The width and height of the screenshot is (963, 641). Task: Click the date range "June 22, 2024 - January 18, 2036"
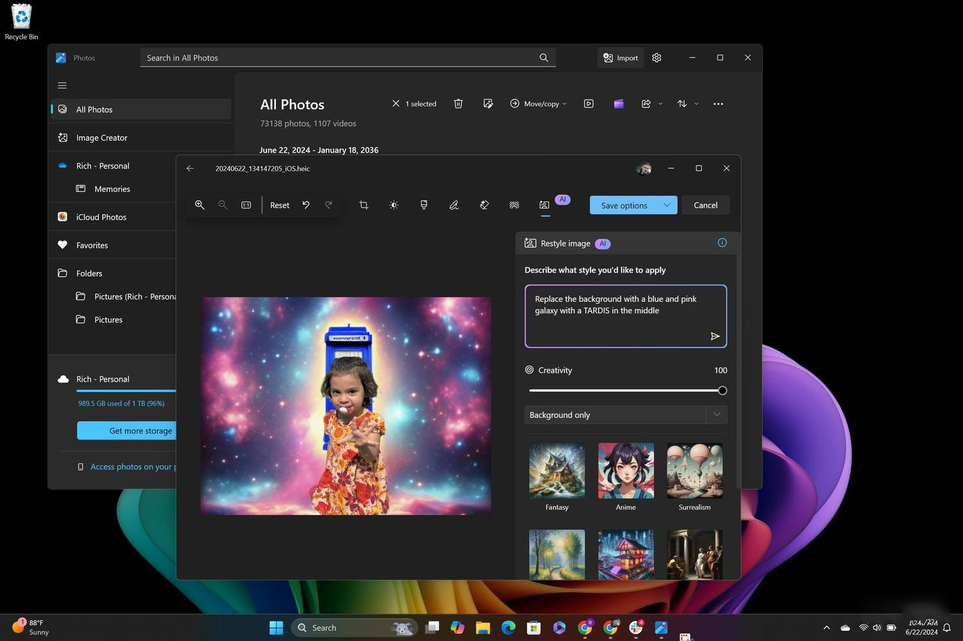[319, 150]
